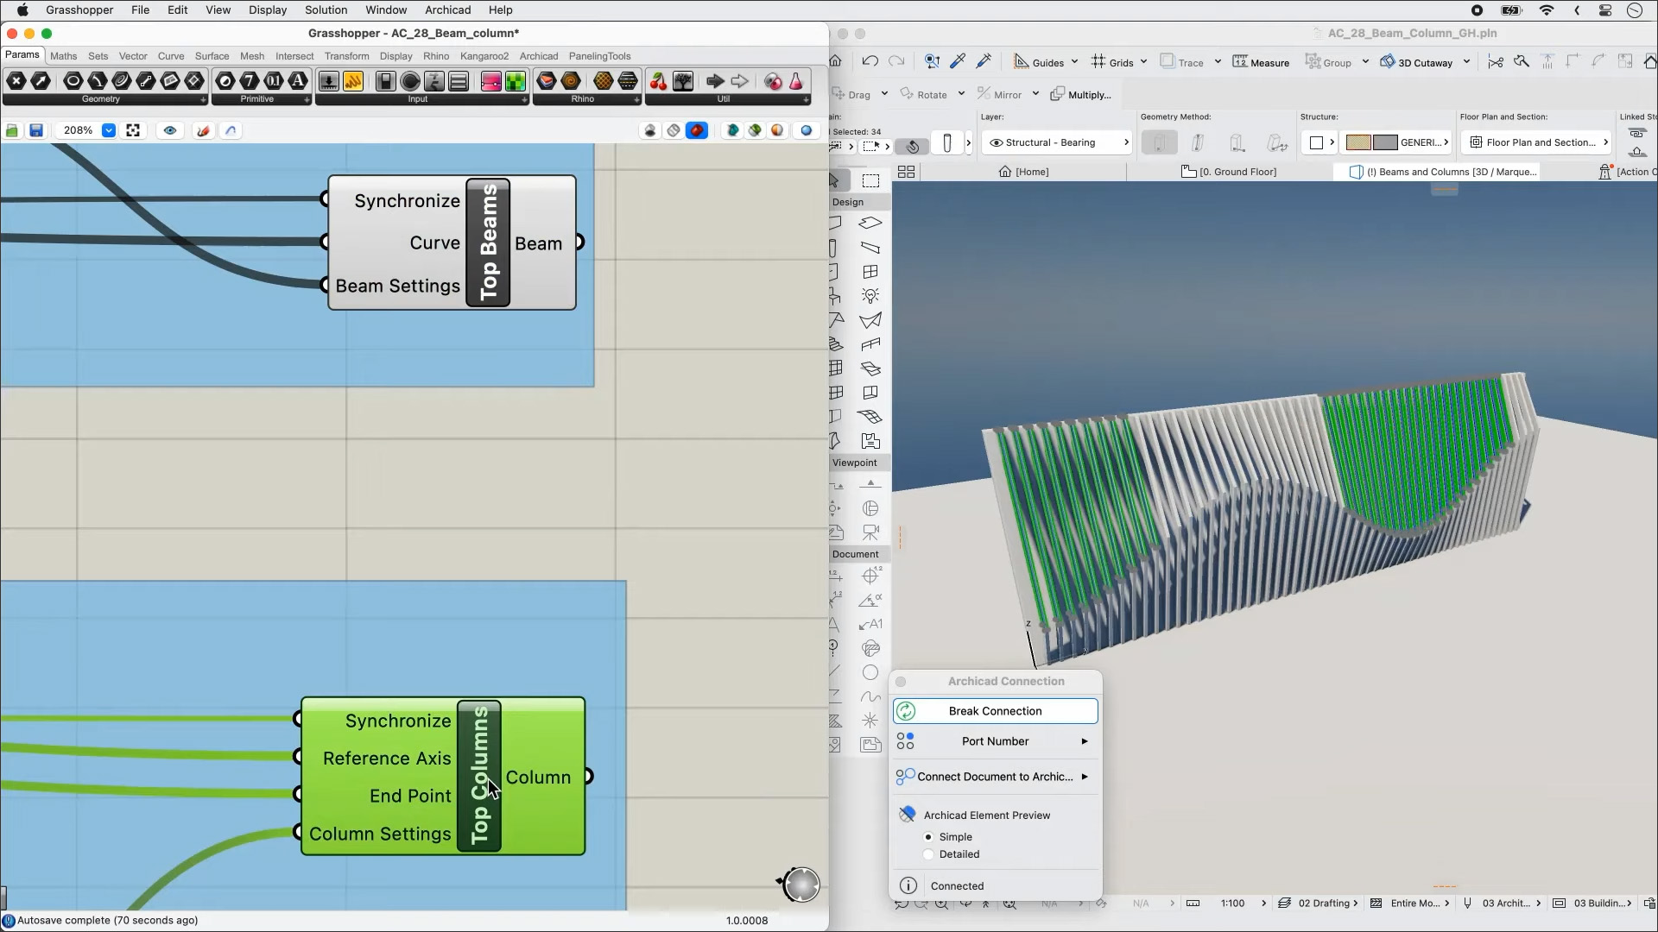Switch to the [0. Ground Floor] tab
Screen dimensions: 1658x932
pos(1229,172)
